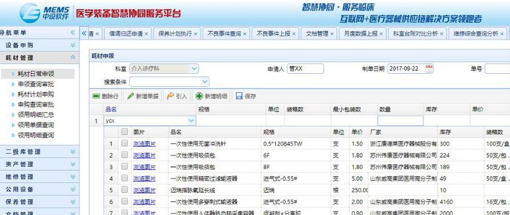Click the import arrow icon 引入
Image resolution: width=510 pixels, height=215 pixels.
(x=170, y=96)
